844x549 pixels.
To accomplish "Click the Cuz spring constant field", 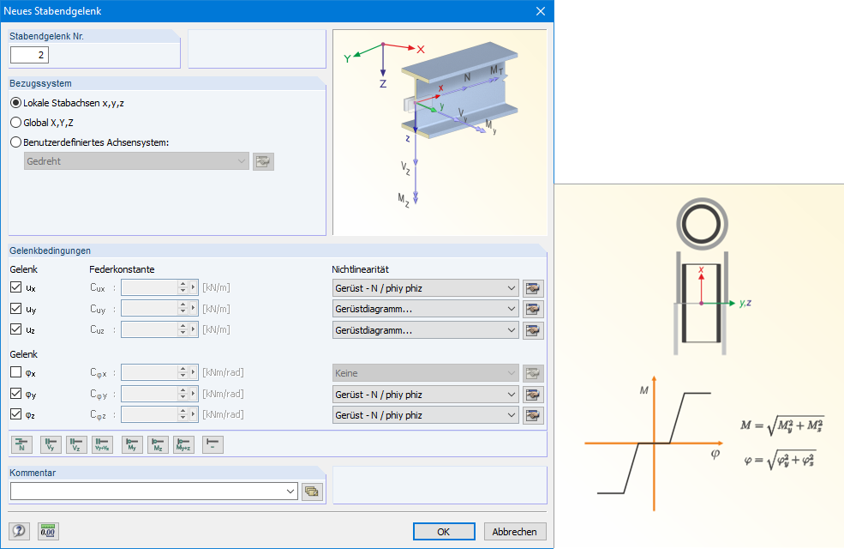I will coord(150,329).
